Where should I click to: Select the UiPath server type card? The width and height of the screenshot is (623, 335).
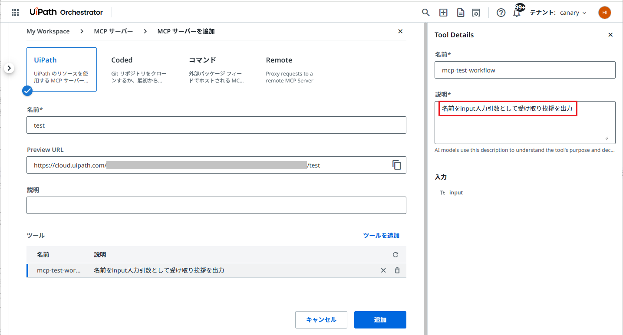[62, 69]
